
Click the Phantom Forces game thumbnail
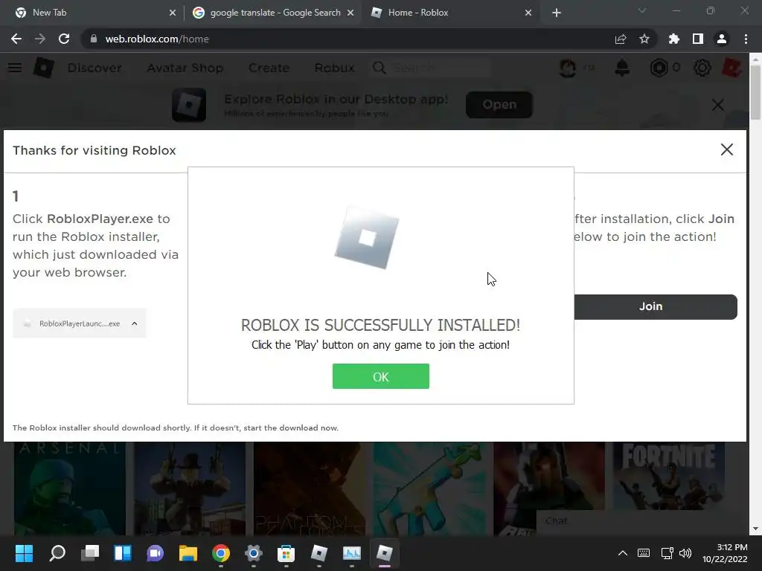coord(309,488)
